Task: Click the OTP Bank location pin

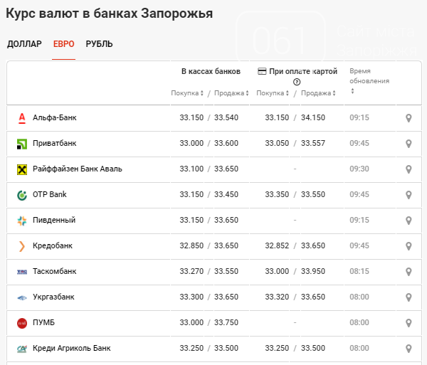Action: pyautogui.click(x=408, y=195)
